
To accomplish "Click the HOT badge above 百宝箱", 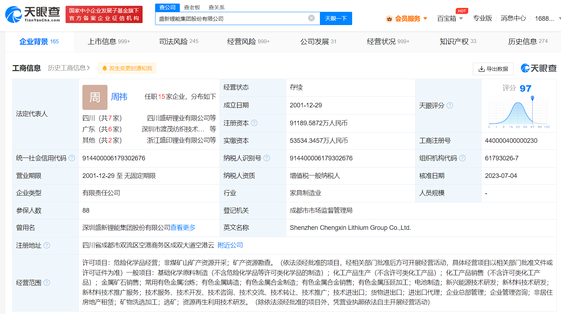I will [x=462, y=11].
